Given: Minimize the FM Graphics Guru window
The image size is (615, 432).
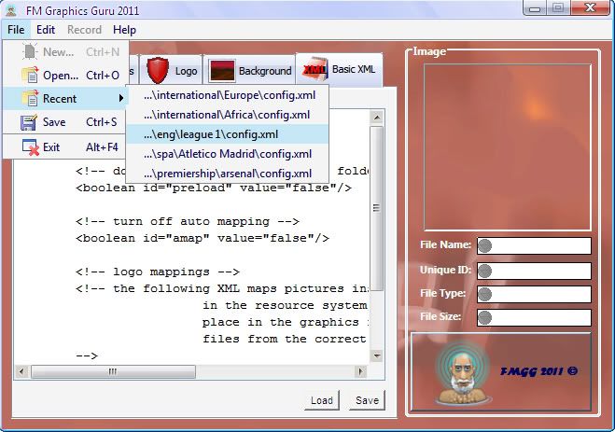Looking at the screenshot, I should [x=535, y=8].
